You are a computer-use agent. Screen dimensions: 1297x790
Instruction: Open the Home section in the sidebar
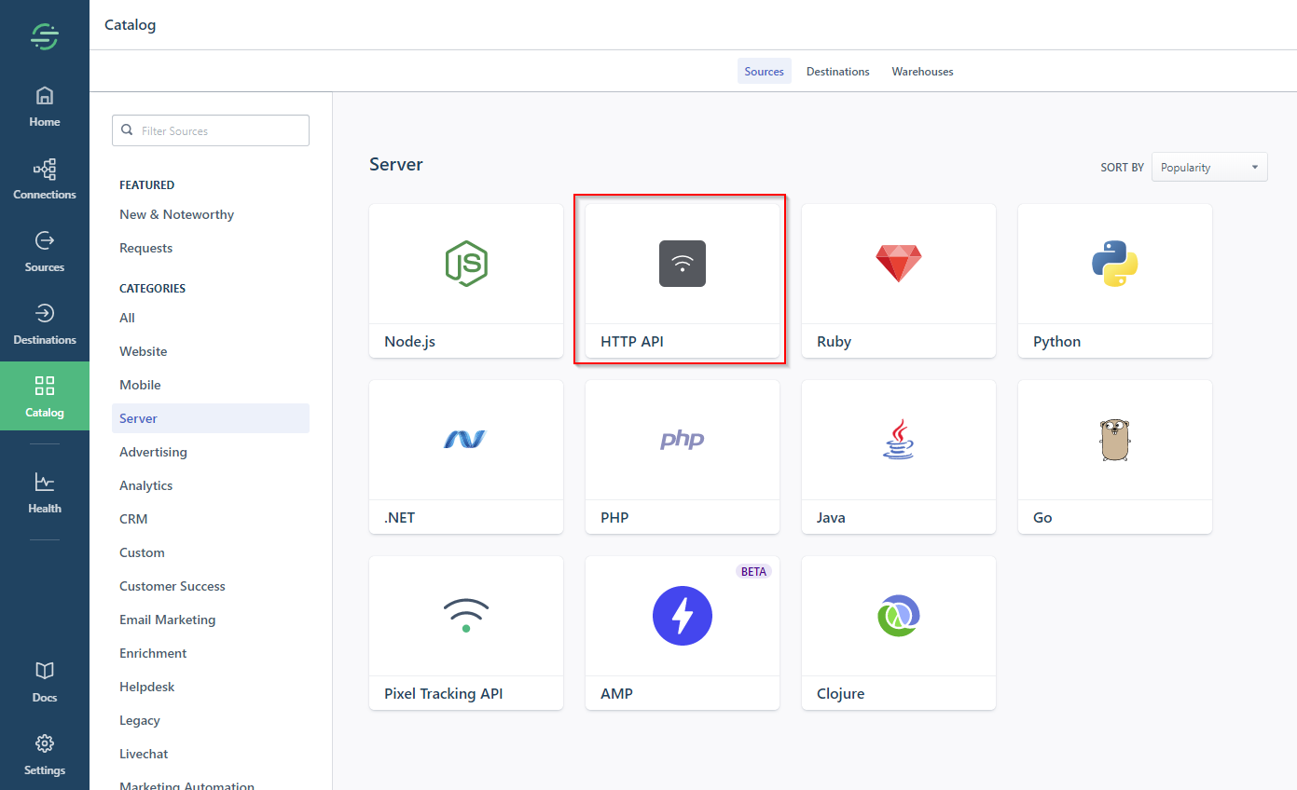[44, 105]
